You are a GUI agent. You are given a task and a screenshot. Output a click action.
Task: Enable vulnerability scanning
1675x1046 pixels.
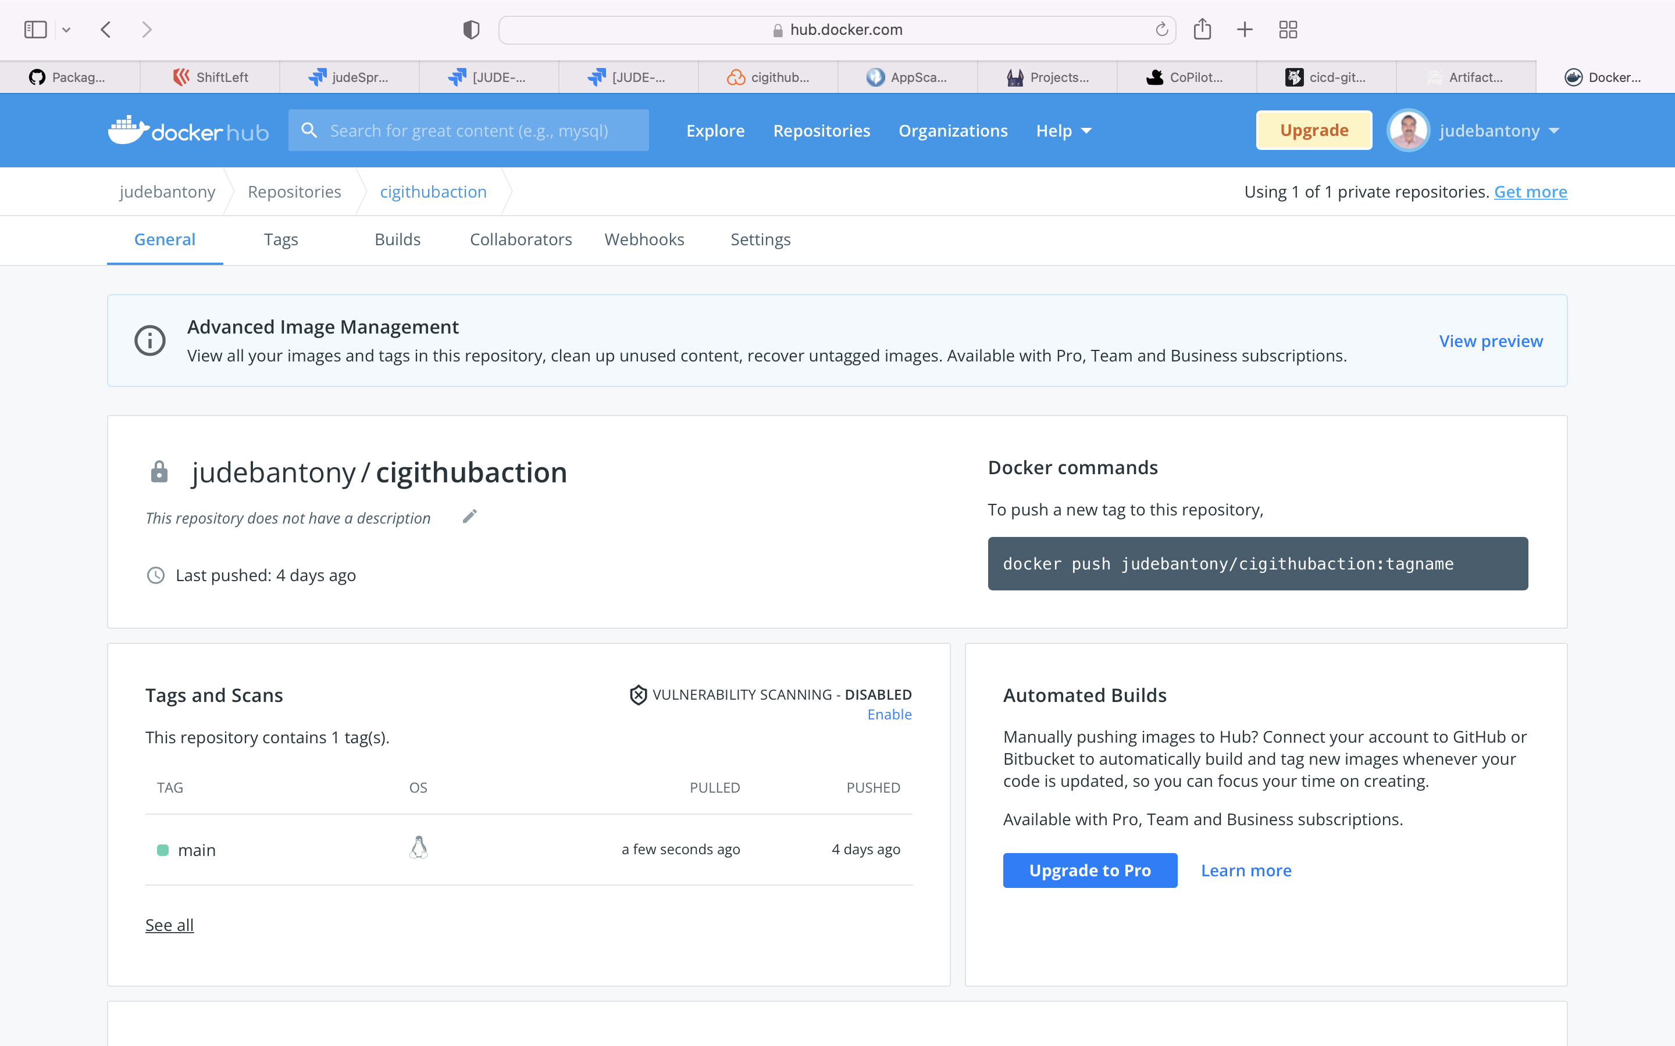[x=889, y=715]
